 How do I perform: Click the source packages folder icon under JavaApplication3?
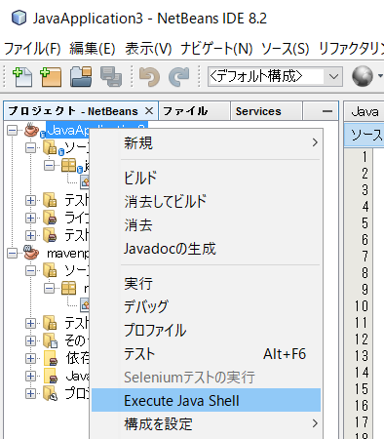pos(50,147)
